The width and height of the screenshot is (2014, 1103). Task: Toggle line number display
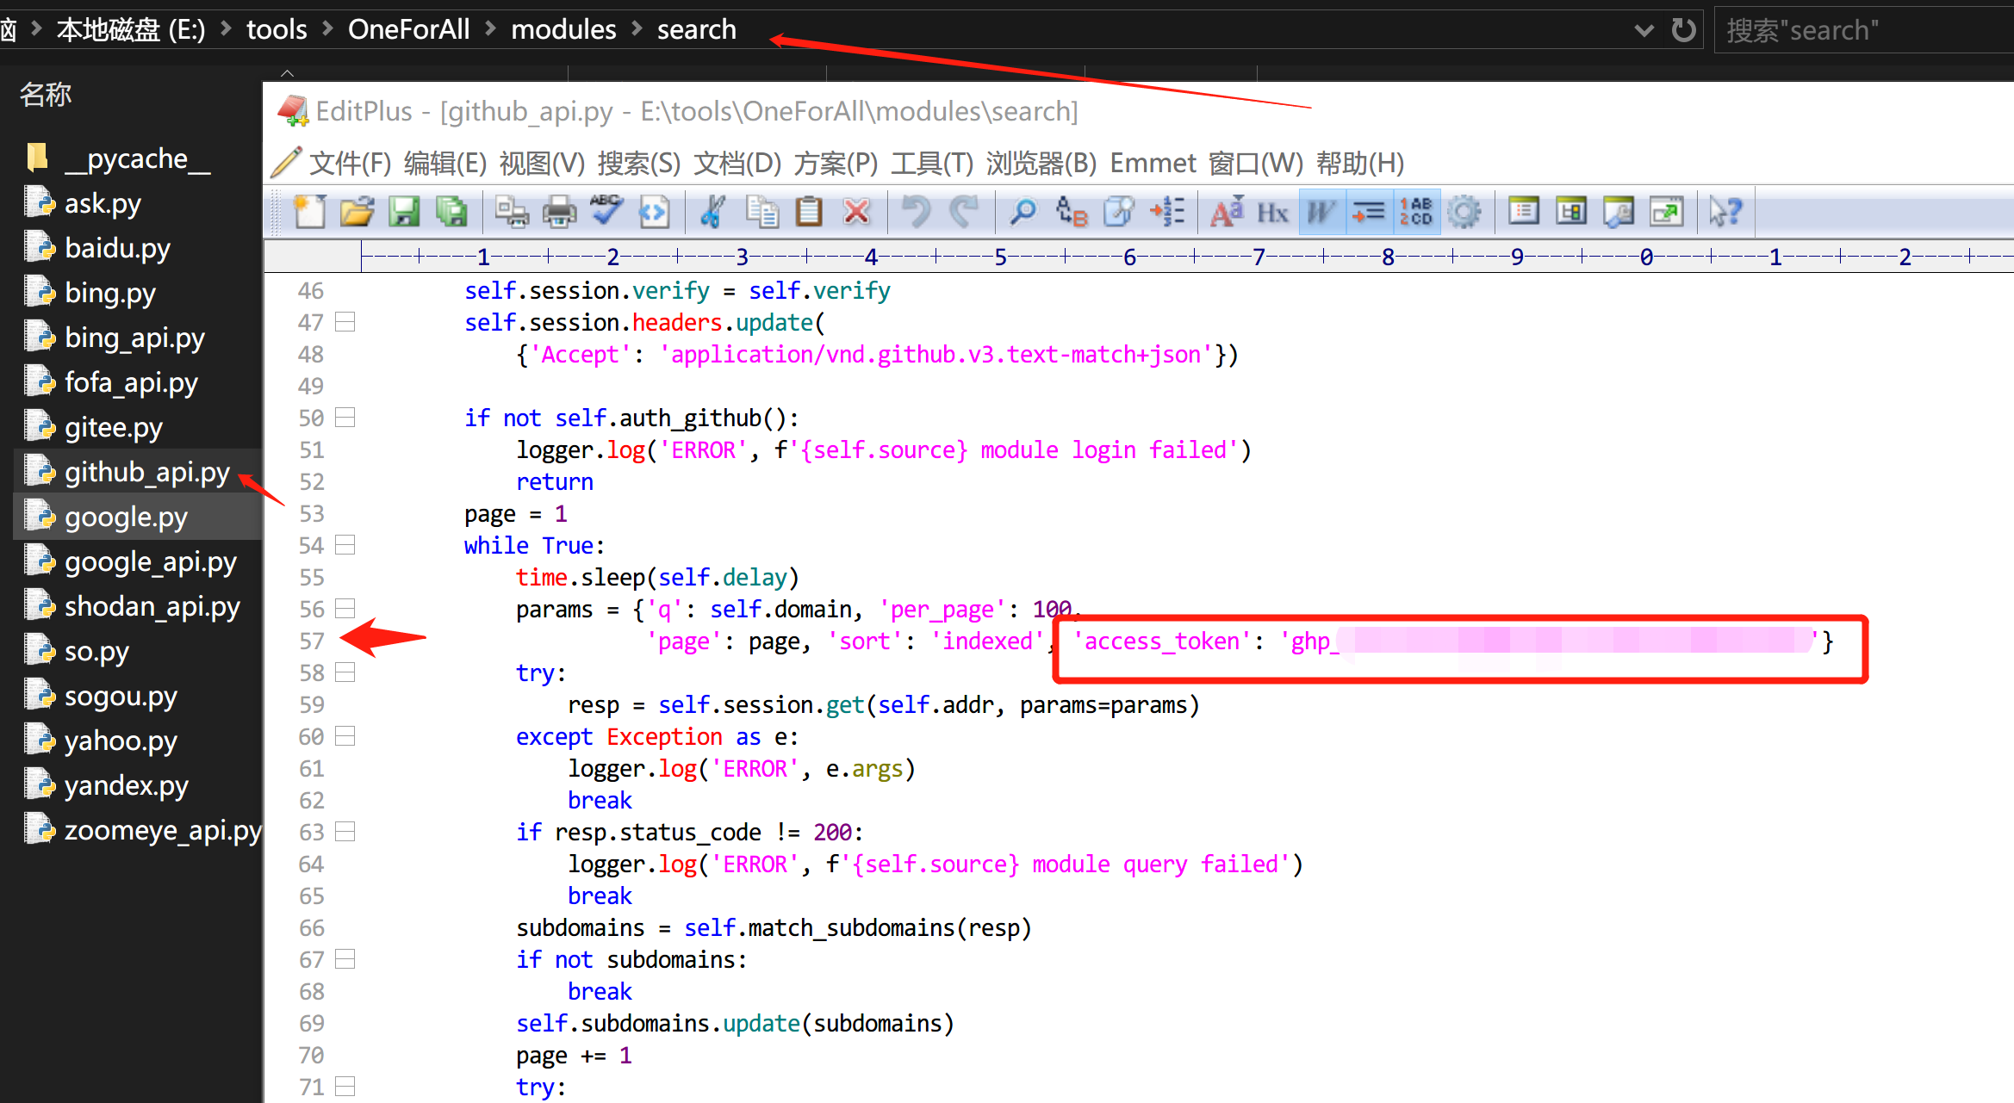1417,211
